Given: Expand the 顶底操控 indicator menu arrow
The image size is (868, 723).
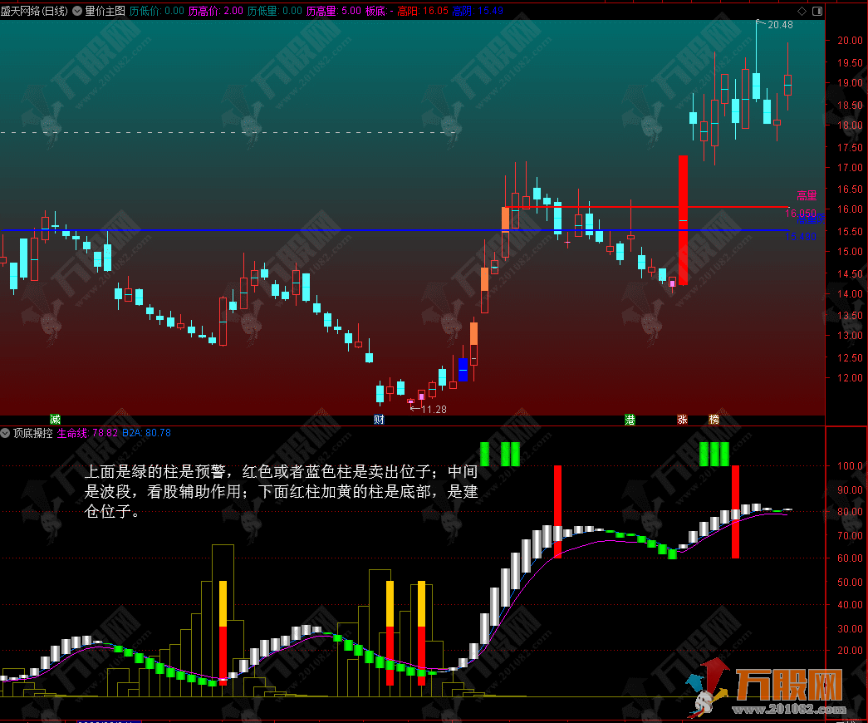Looking at the screenshot, I should [x=6, y=433].
